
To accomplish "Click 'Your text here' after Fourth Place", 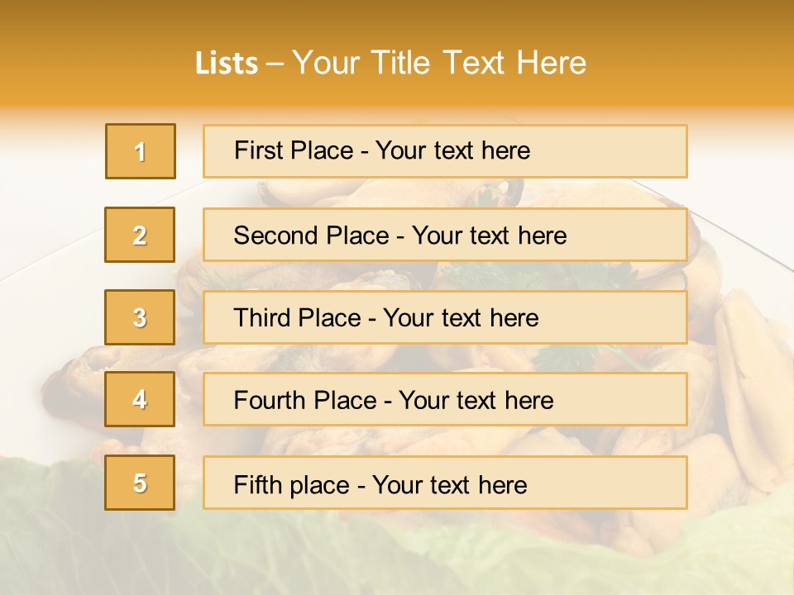I will pyautogui.click(x=476, y=400).
